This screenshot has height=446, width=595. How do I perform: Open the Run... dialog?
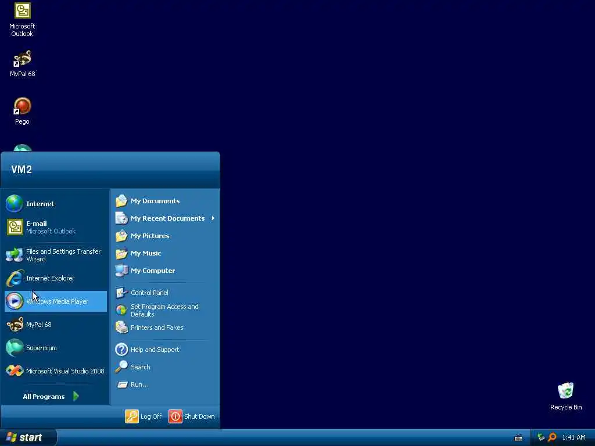click(166, 384)
